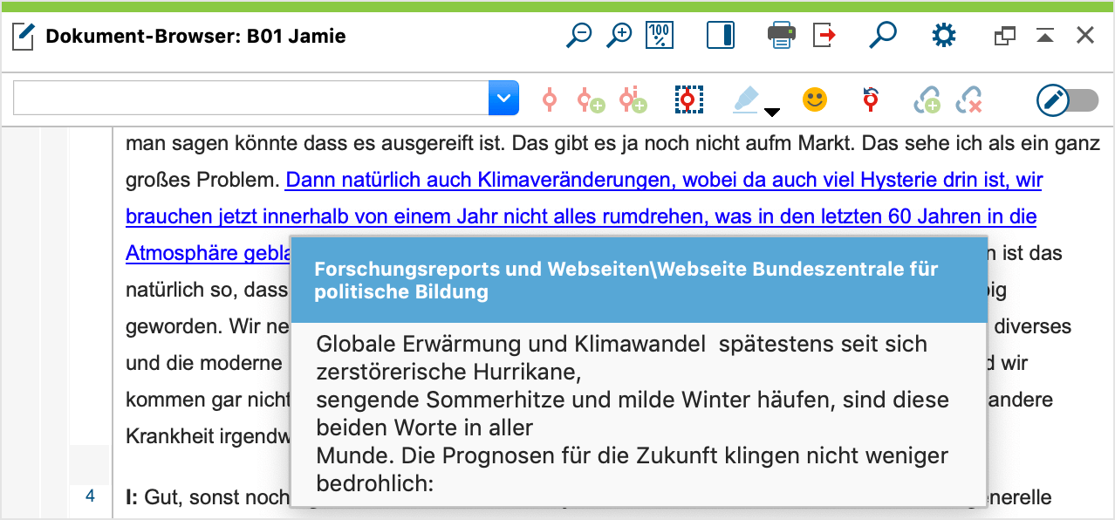
Task: Click paragraph number 4
Action: click(x=90, y=496)
